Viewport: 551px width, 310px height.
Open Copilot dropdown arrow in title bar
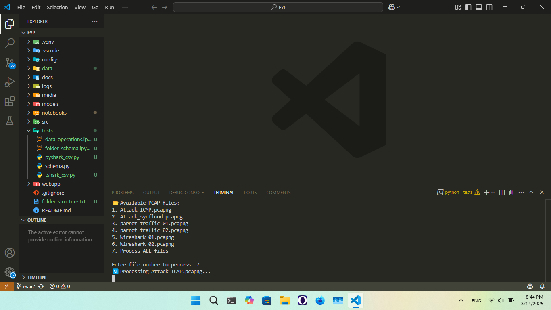click(398, 7)
